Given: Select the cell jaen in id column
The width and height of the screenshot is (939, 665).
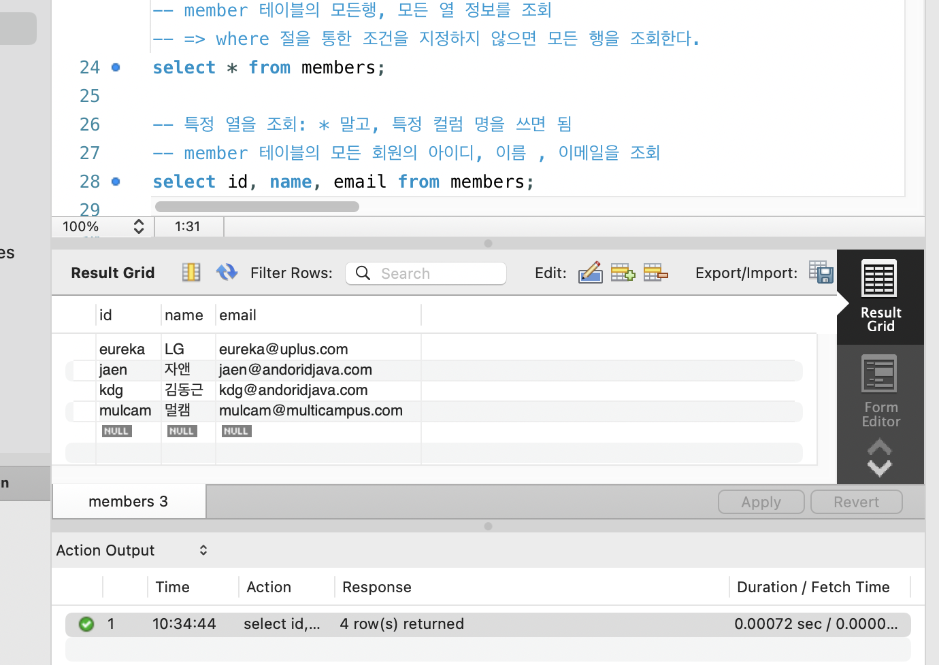Looking at the screenshot, I should pyautogui.click(x=129, y=370).
